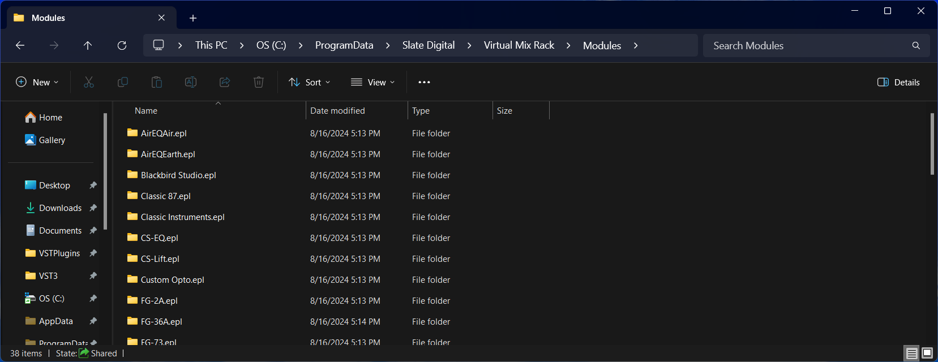Click the Cut scissors icon
Image resolution: width=938 pixels, height=362 pixels.
89,82
